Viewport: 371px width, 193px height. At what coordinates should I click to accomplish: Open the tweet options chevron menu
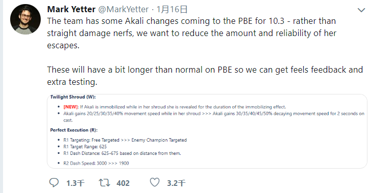[x=361, y=10]
